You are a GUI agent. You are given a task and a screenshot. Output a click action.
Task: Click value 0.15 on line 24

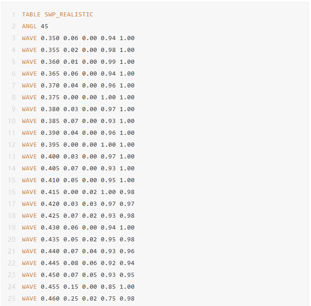coord(71,287)
